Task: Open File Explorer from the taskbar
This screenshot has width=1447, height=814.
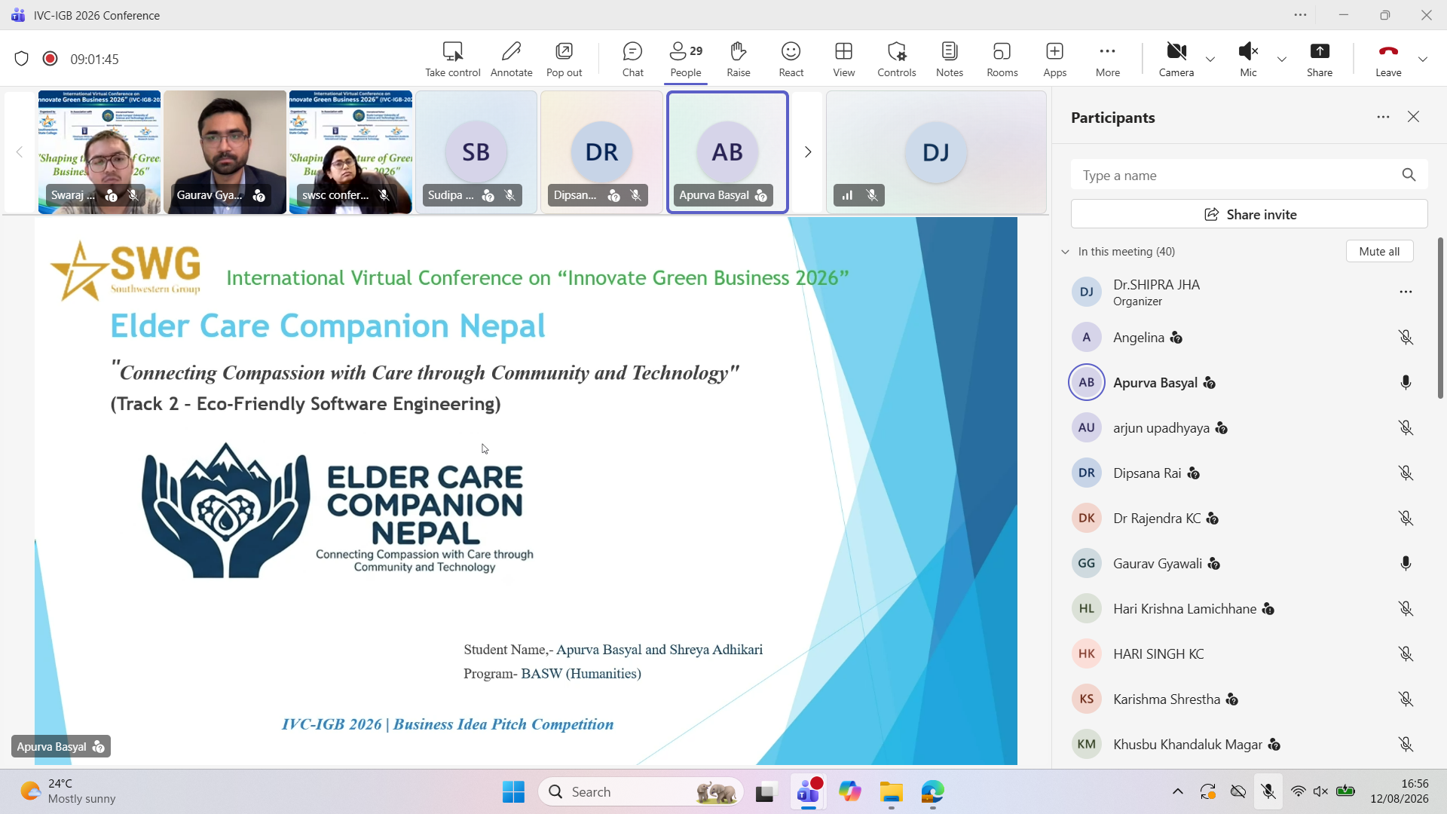Action: click(891, 792)
